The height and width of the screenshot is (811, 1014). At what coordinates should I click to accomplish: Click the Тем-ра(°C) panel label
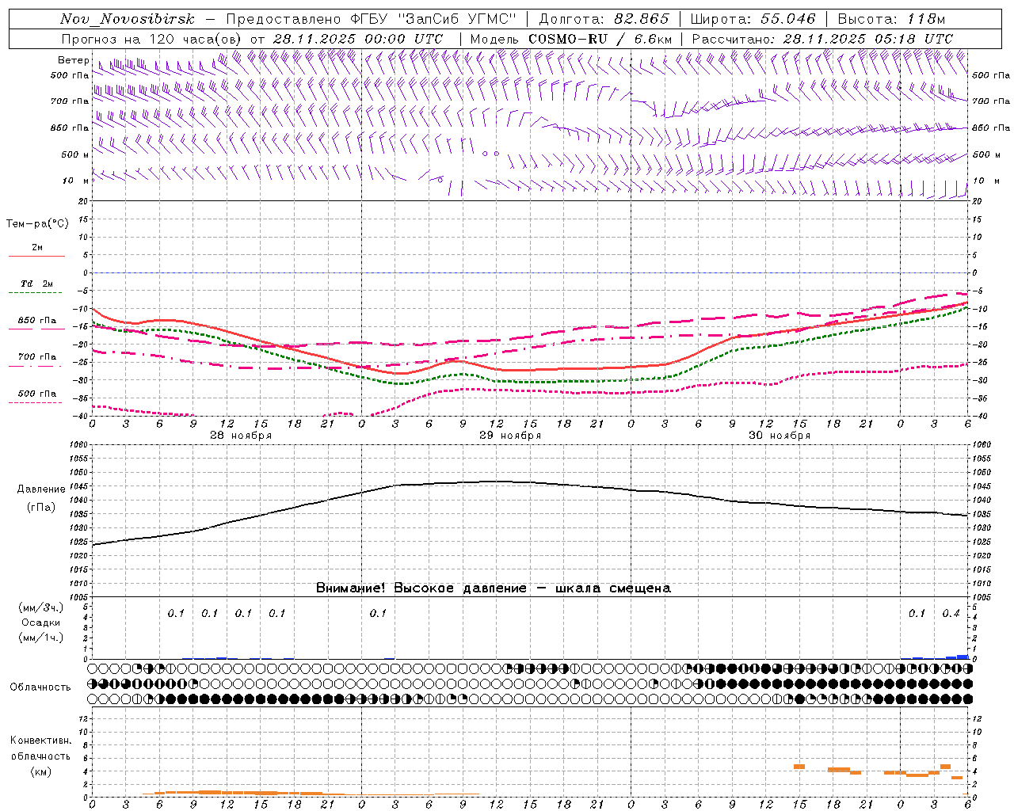point(37,224)
